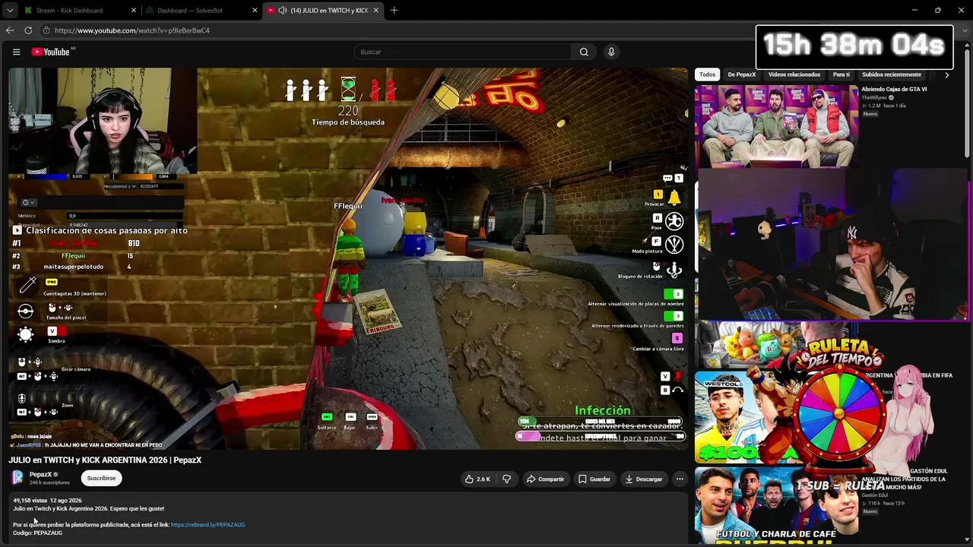
Task: Open the YouTube guide hamburger menu
Action: click(16, 52)
